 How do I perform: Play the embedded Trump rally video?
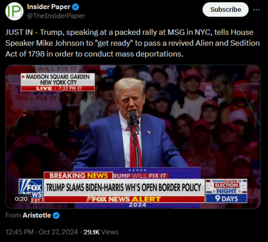(133, 137)
